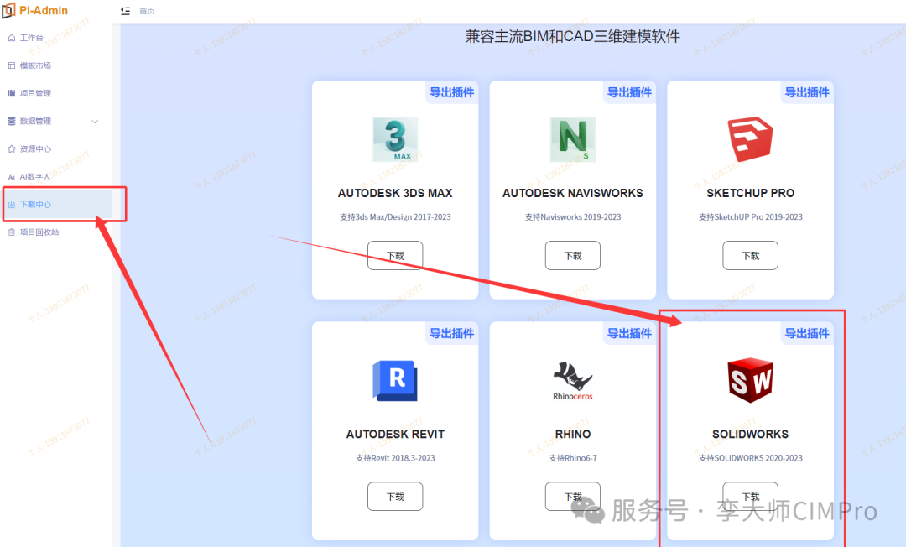Select AI数字人 menu item
The height and width of the screenshot is (547, 906).
click(35, 177)
